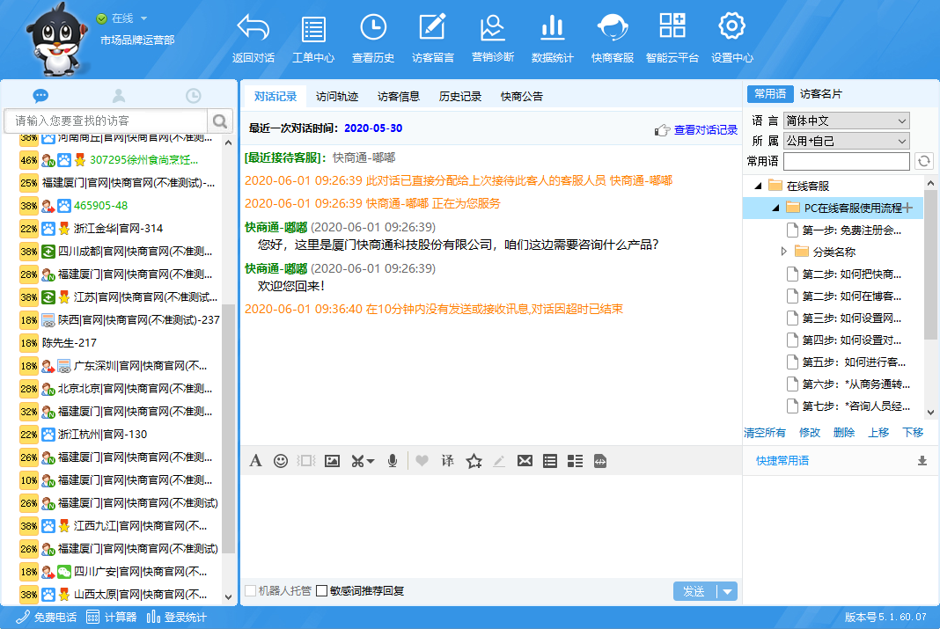Click the emoji smiley icon
Screen dimensions: 940x629
click(281, 460)
